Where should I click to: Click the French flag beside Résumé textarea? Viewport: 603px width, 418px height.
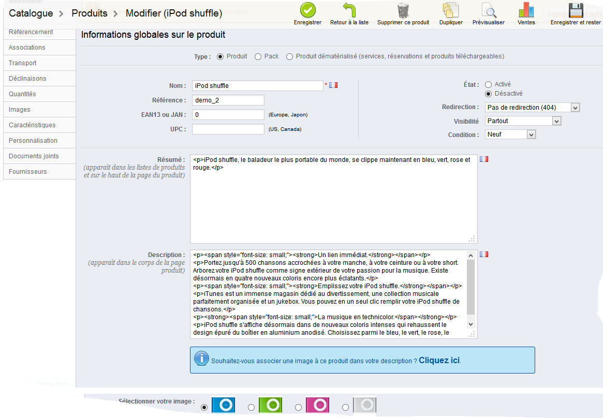point(484,159)
